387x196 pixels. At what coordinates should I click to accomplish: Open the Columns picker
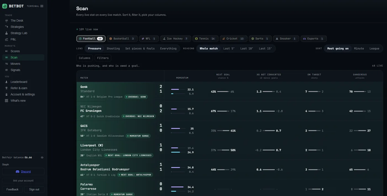pos(85,58)
